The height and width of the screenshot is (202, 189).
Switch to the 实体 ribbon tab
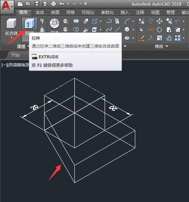point(40,13)
